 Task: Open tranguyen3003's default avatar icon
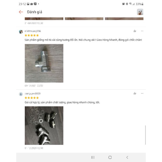coord(21,94)
